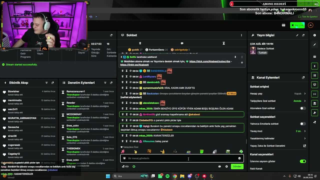Click the hourglass icon in Sohbet toolbar
The image size is (320, 180).
pyautogui.click(x=224, y=43)
